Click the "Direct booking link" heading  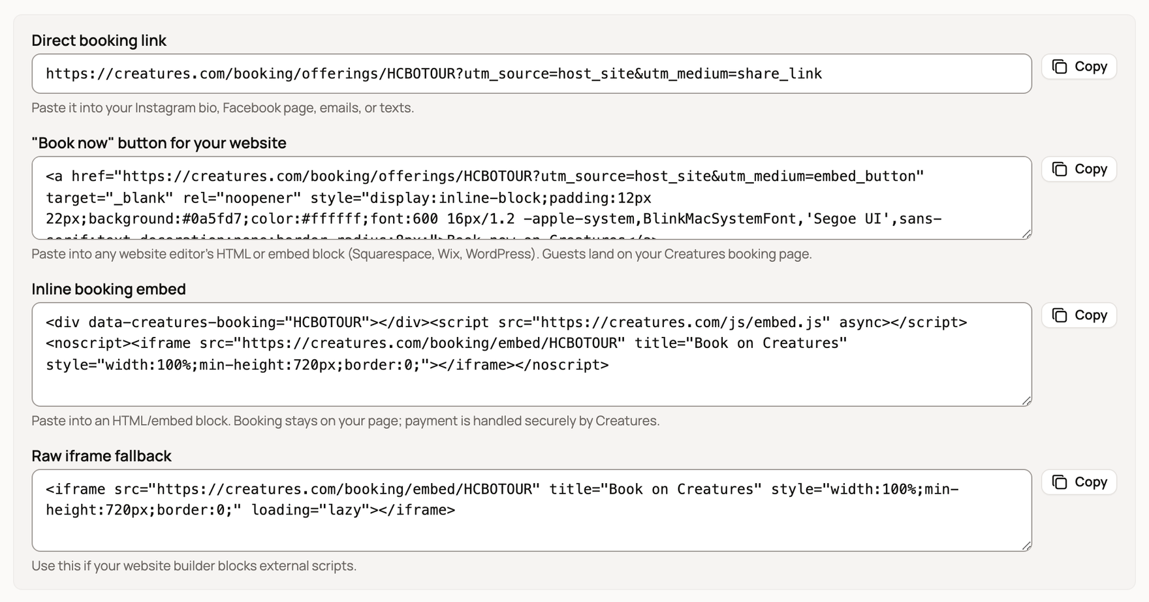click(x=99, y=40)
